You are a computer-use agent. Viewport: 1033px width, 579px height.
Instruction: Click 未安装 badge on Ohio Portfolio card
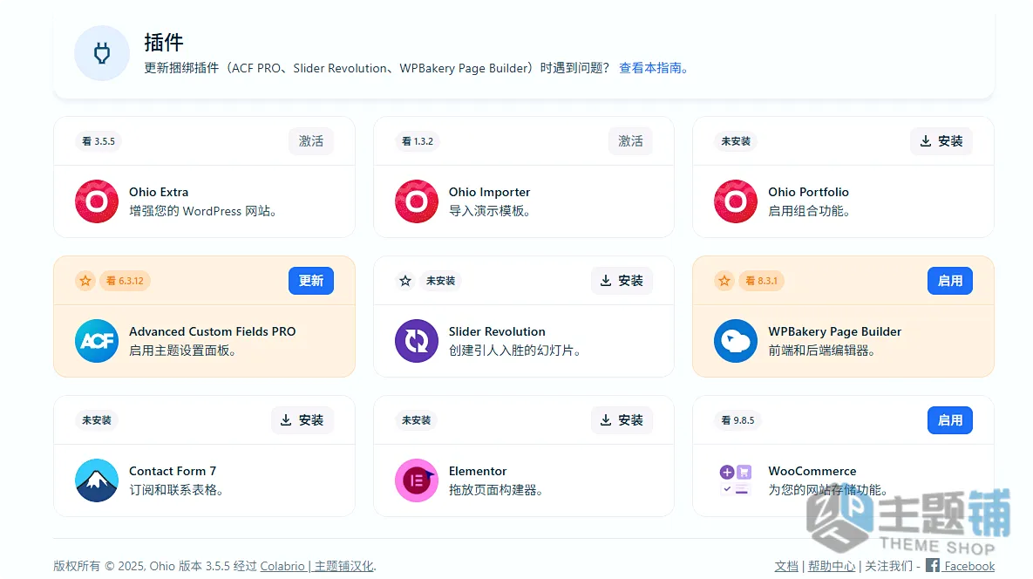[736, 141]
